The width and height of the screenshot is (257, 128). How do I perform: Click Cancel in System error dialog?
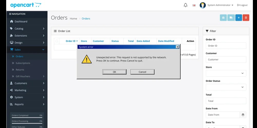pos(142,72)
